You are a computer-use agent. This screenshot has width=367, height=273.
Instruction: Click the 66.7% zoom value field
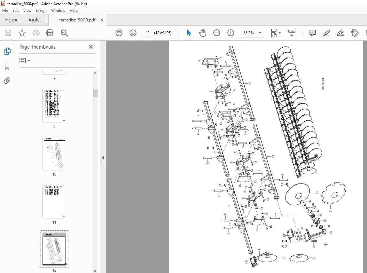249,33
